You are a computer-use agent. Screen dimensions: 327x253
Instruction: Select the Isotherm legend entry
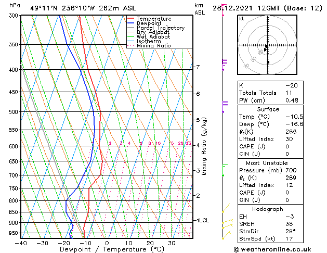149,41
